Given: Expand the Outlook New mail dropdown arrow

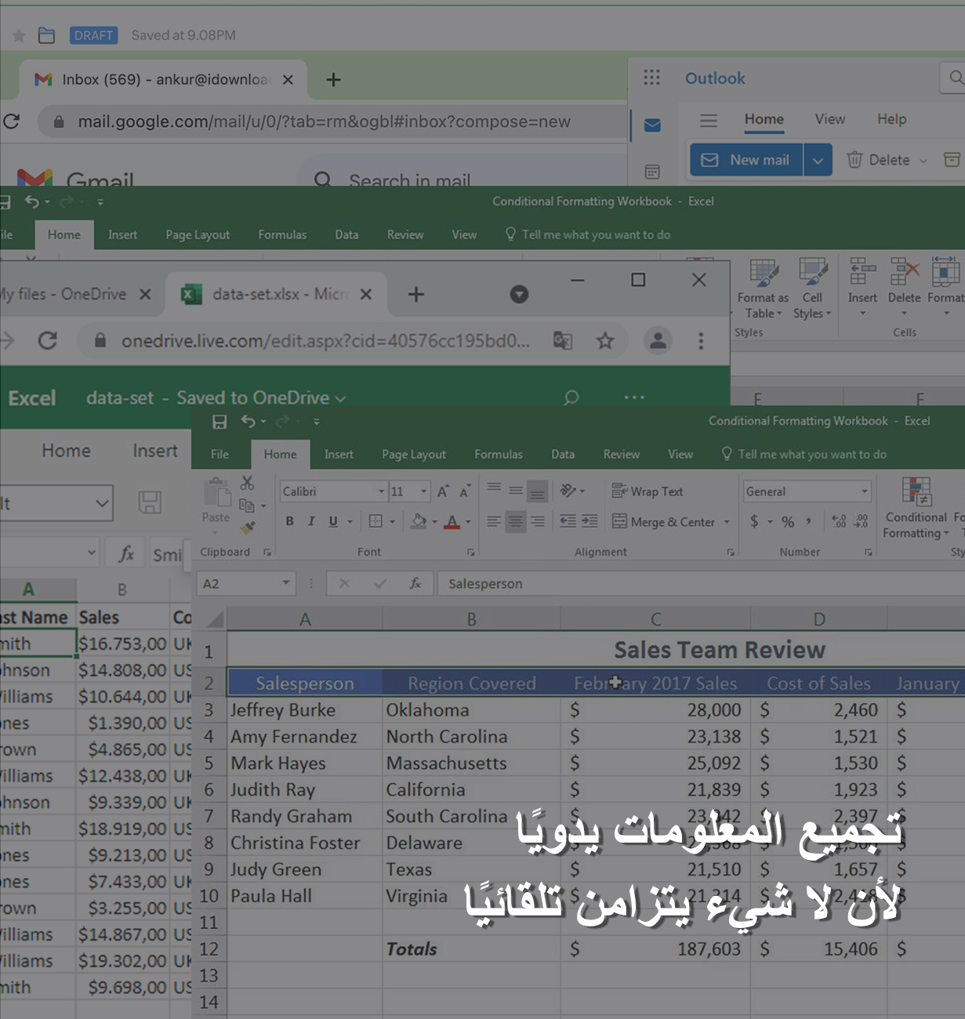Looking at the screenshot, I should 818,160.
